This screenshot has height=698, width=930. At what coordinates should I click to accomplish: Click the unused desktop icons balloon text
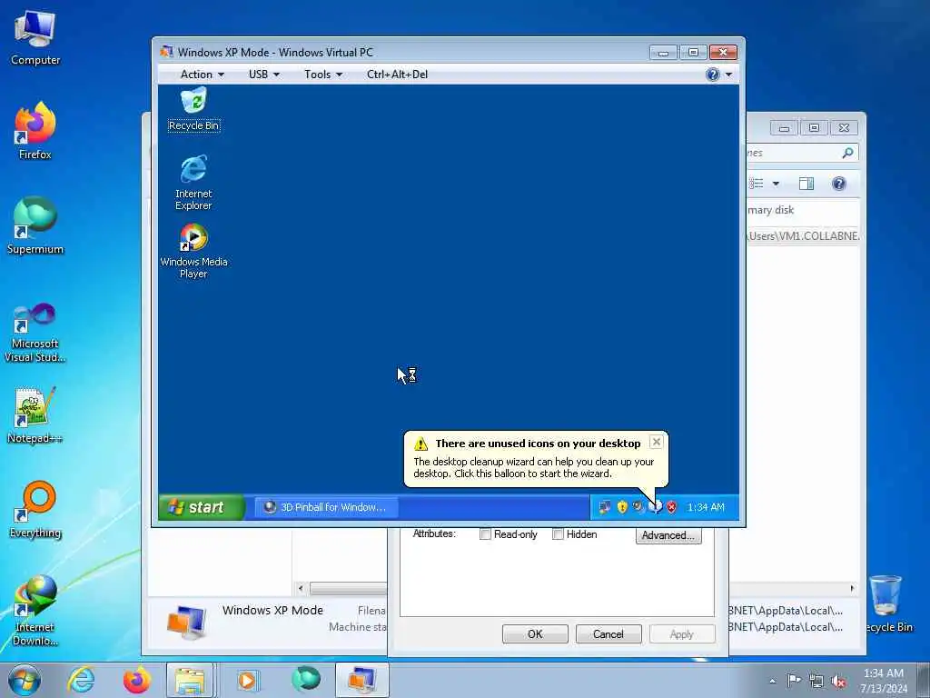pos(534,467)
